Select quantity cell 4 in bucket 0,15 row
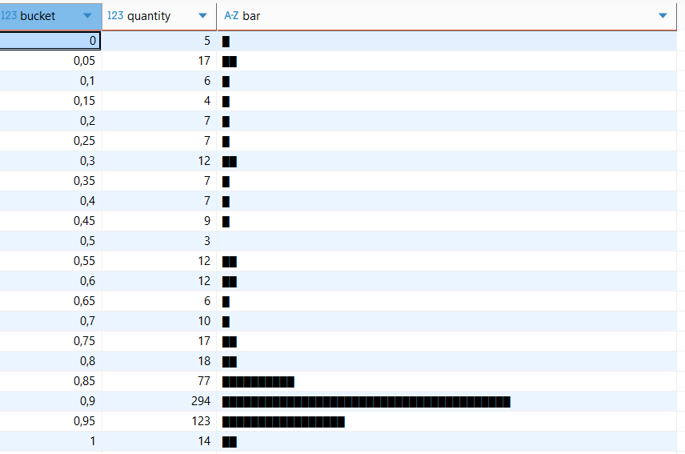The height and width of the screenshot is (454, 685). coord(159,101)
